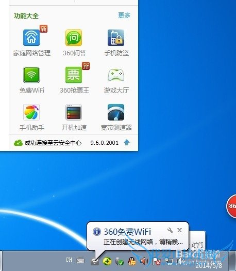The image size is (236, 271).
Task: Open the 宽带测速器 speed test tool
Action: pos(116,112)
